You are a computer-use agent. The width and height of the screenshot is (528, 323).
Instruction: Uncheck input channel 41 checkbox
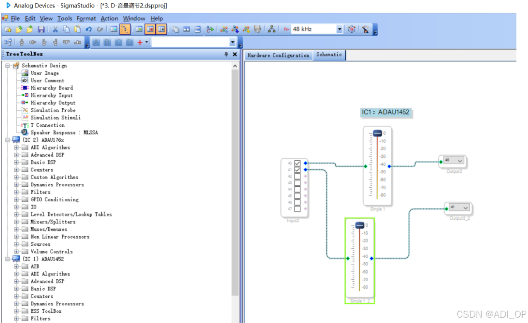(297, 170)
